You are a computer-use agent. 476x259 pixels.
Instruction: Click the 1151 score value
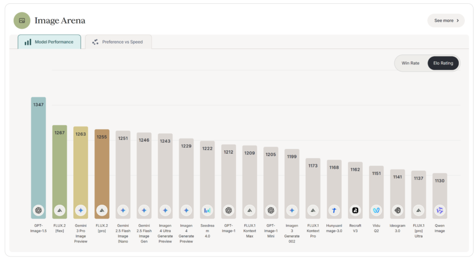tap(376, 174)
